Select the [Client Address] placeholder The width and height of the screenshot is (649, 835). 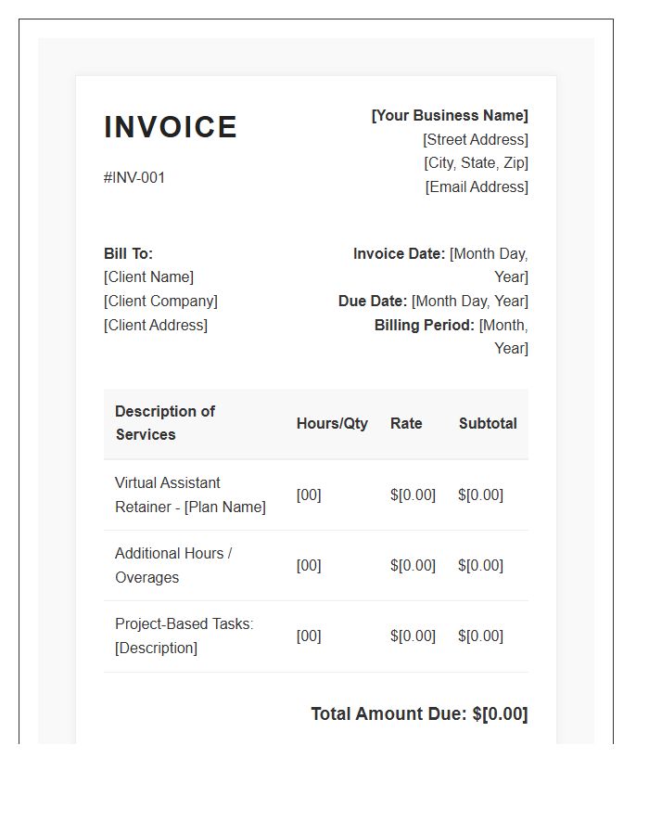(x=156, y=325)
